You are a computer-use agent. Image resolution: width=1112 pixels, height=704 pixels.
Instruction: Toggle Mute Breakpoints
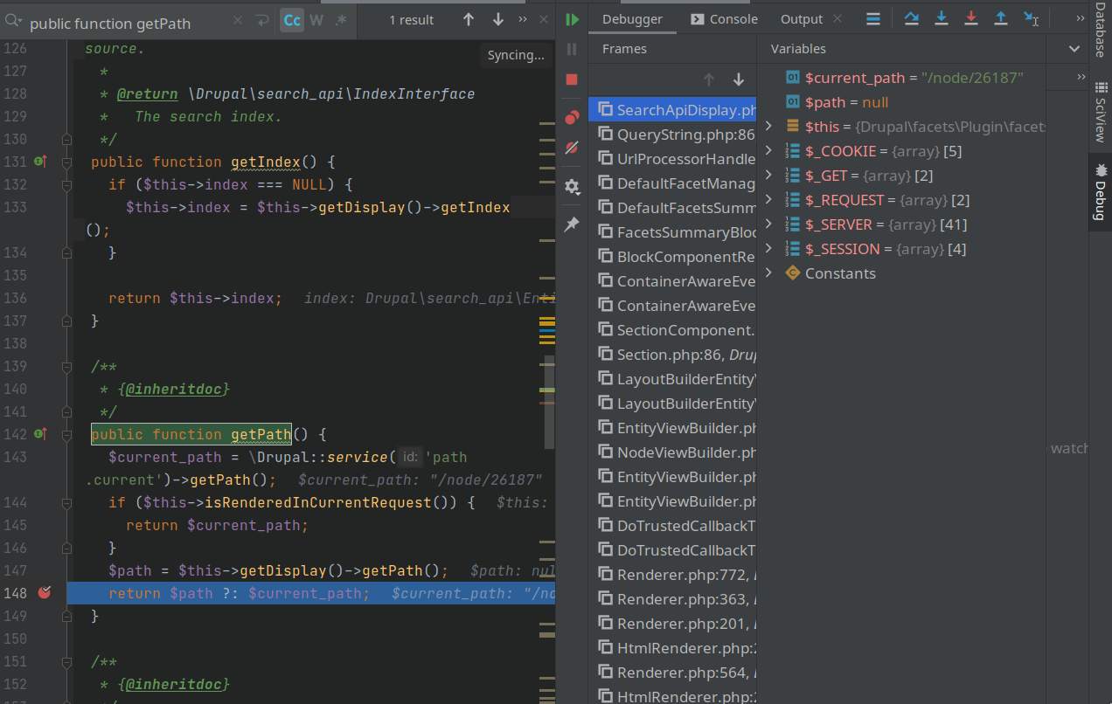tap(572, 148)
